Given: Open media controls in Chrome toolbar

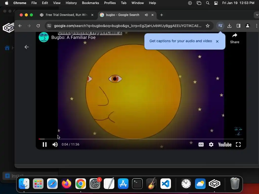Looking at the screenshot, I should tap(220, 26).
